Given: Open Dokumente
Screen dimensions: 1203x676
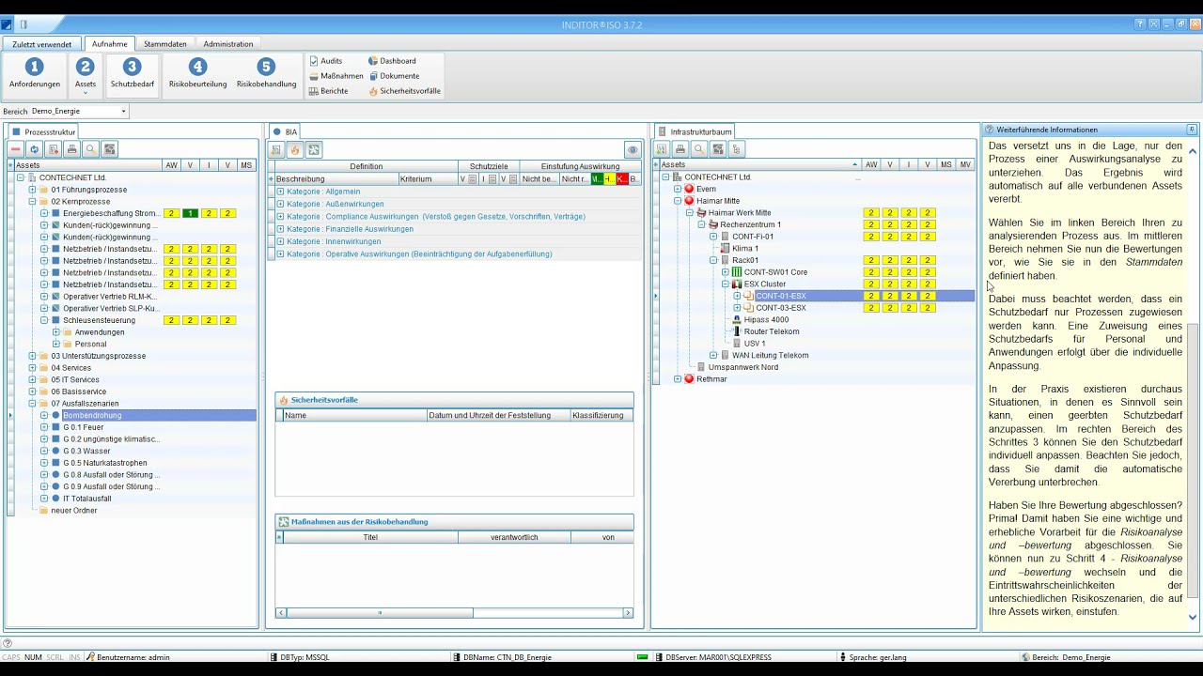Looking at the screenshot, I should pos(394,76).
